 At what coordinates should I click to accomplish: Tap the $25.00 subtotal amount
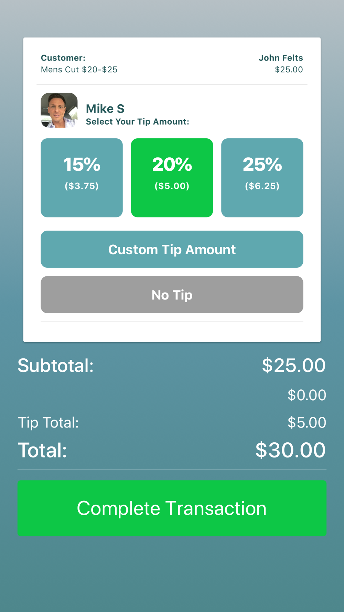pyautogui.click(x=293, y=365)
